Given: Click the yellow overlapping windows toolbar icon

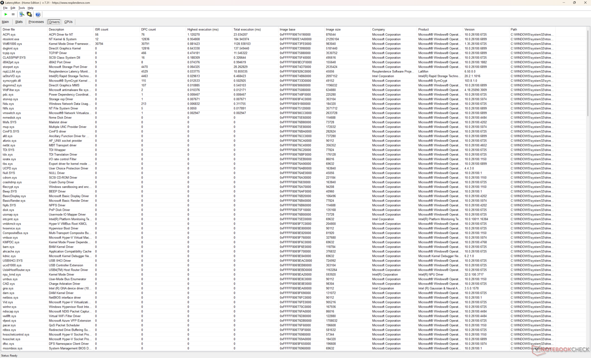Looking at the screenshot, I should pyautogui.click(x=29, y=14).
